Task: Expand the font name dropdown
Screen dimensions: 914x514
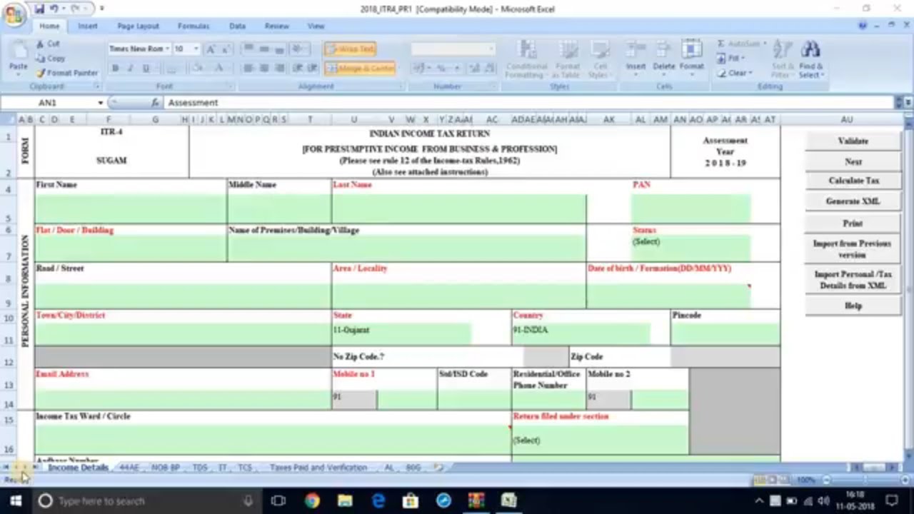Action: tap(167, 49)
